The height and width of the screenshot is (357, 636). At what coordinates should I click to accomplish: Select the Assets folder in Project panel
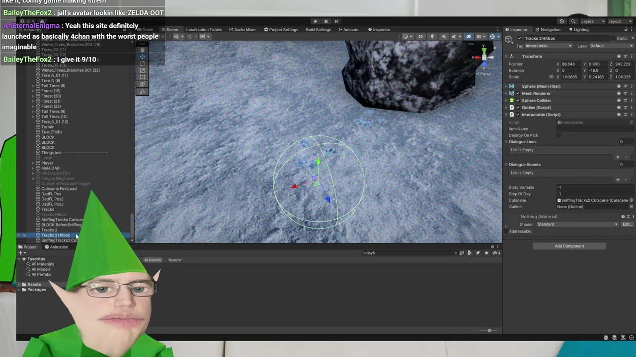34,285
